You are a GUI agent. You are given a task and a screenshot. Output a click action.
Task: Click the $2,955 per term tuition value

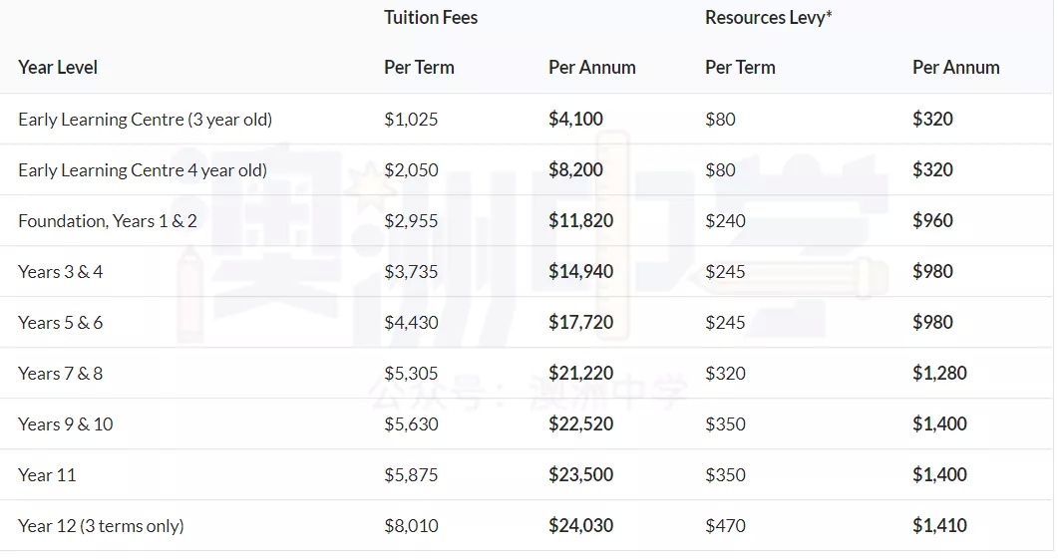pyautogui.click(x=411, y=221)
